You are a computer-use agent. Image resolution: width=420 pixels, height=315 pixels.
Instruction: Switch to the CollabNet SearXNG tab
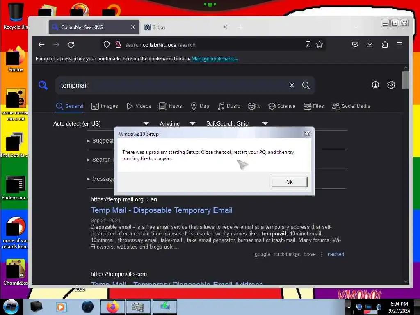(x=94, y=27)
